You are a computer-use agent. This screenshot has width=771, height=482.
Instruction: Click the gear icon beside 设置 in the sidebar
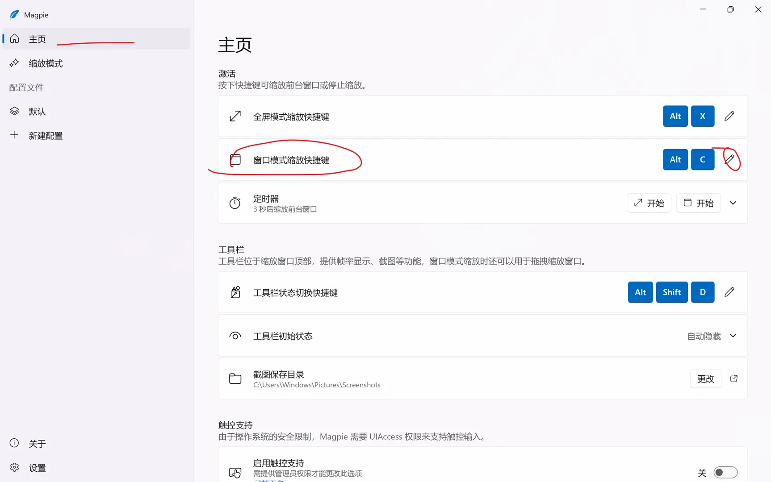click(15, 467)
